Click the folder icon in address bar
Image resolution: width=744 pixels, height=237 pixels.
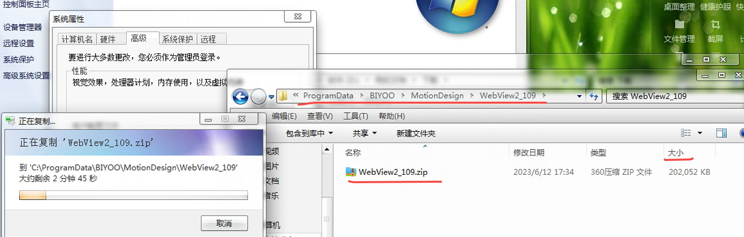click(x=283, y=96)
